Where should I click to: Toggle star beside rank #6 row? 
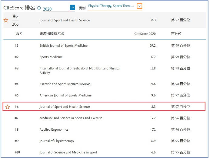8,107
